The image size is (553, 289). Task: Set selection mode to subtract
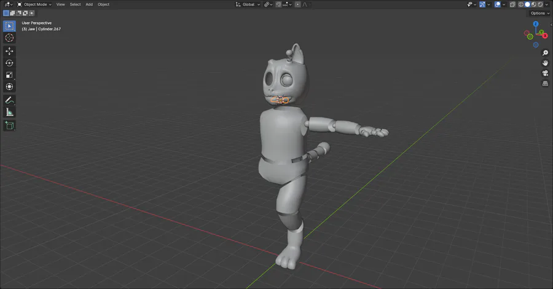pos(18,13)
